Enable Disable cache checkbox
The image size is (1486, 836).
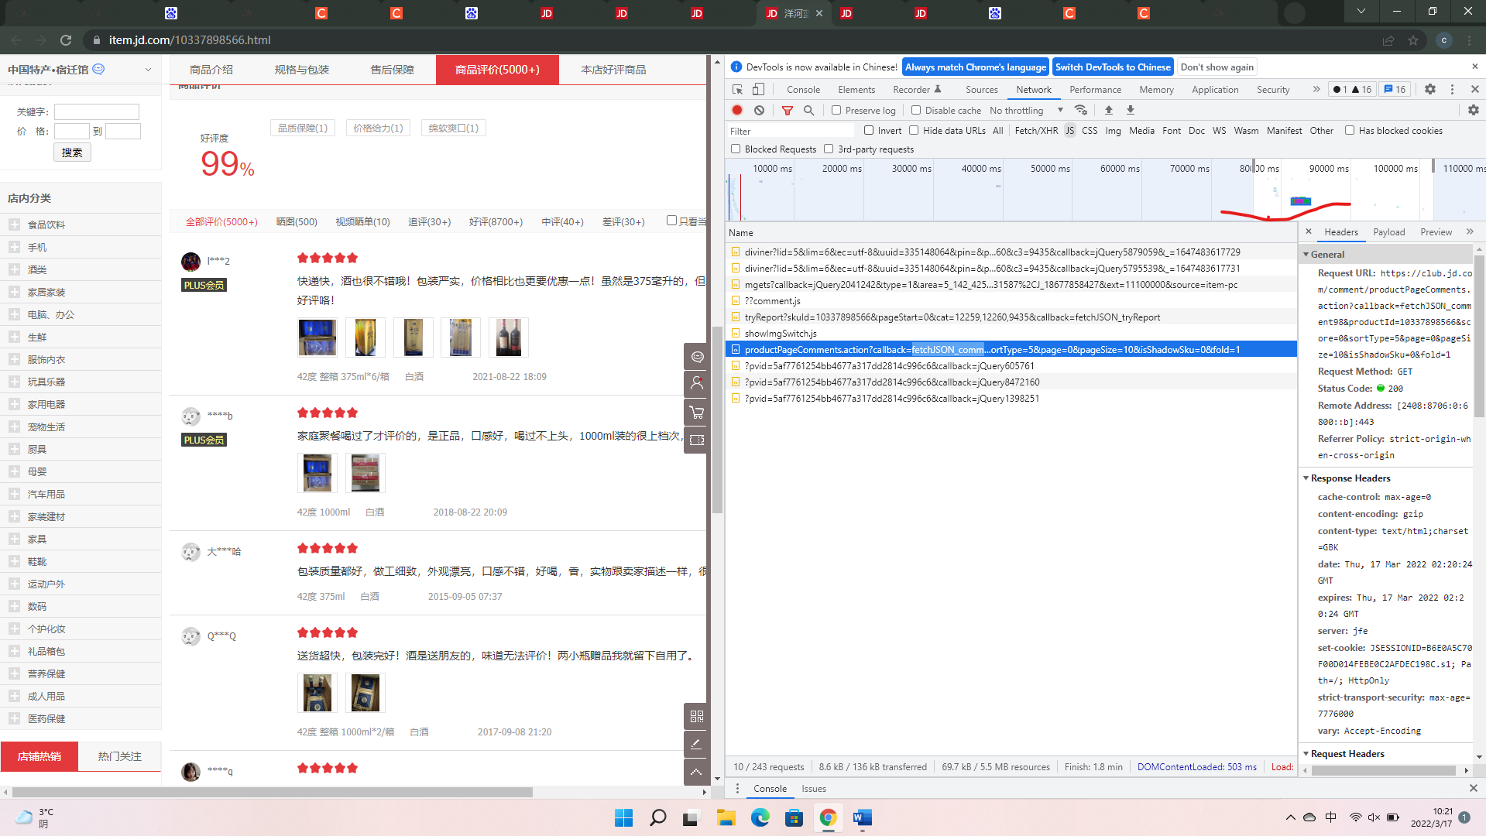click(x=916, y=110)
